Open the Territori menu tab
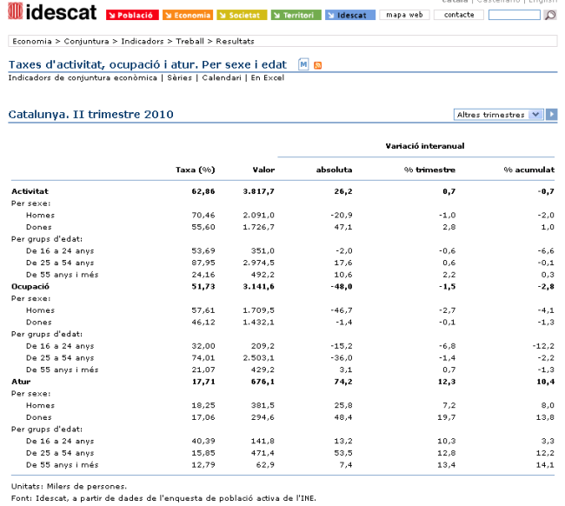 (296, 15)
